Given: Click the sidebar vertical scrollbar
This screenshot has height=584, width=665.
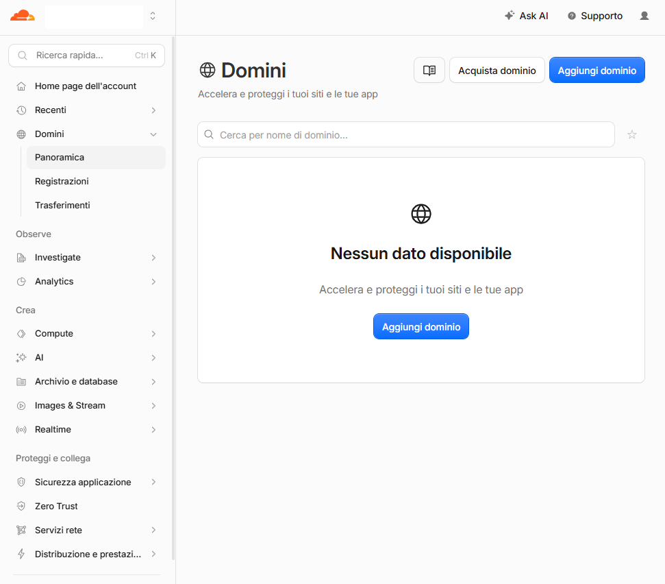Looking at the screenshot, I should [x=173, y=298].
